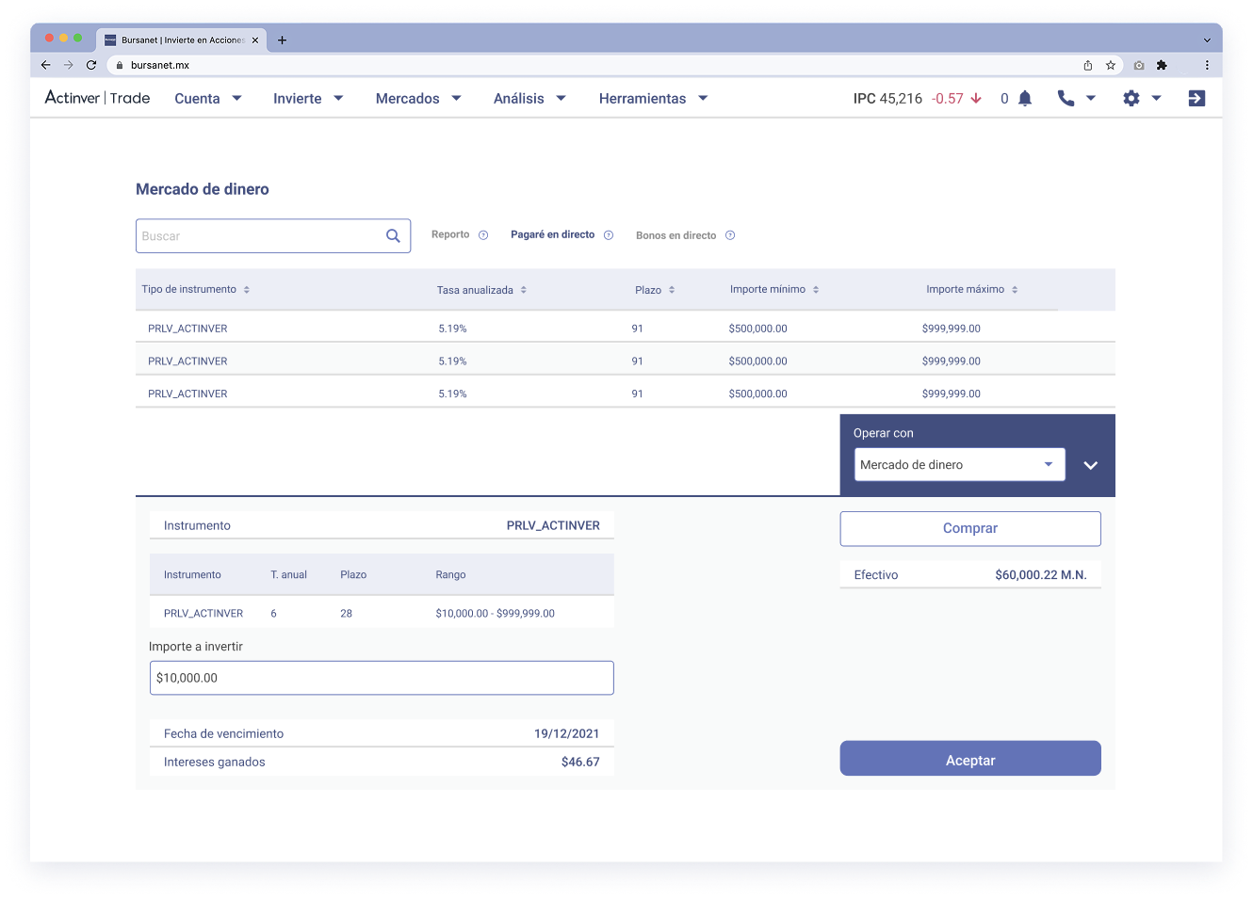Open the phone contact icon
This screenshot has height=900, width=1253.
pos(1066,98)
